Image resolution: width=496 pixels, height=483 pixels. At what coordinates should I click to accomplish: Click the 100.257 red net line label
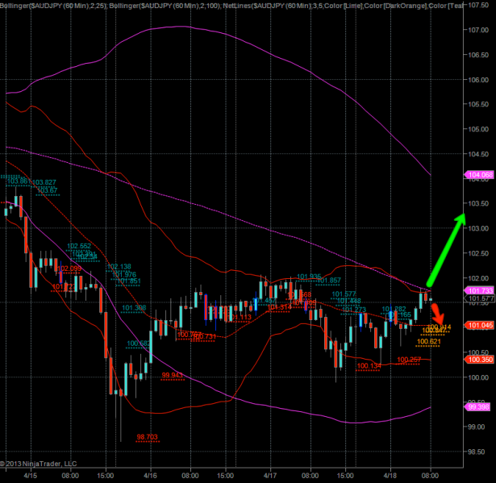410,360
